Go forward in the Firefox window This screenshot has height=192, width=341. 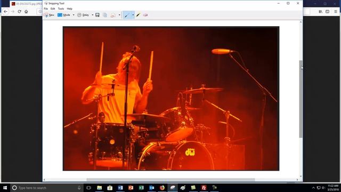tap(13, 12)
